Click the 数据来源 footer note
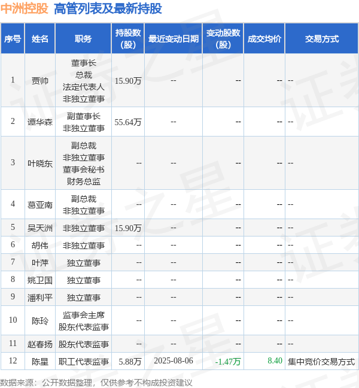 tap(96, 383)
